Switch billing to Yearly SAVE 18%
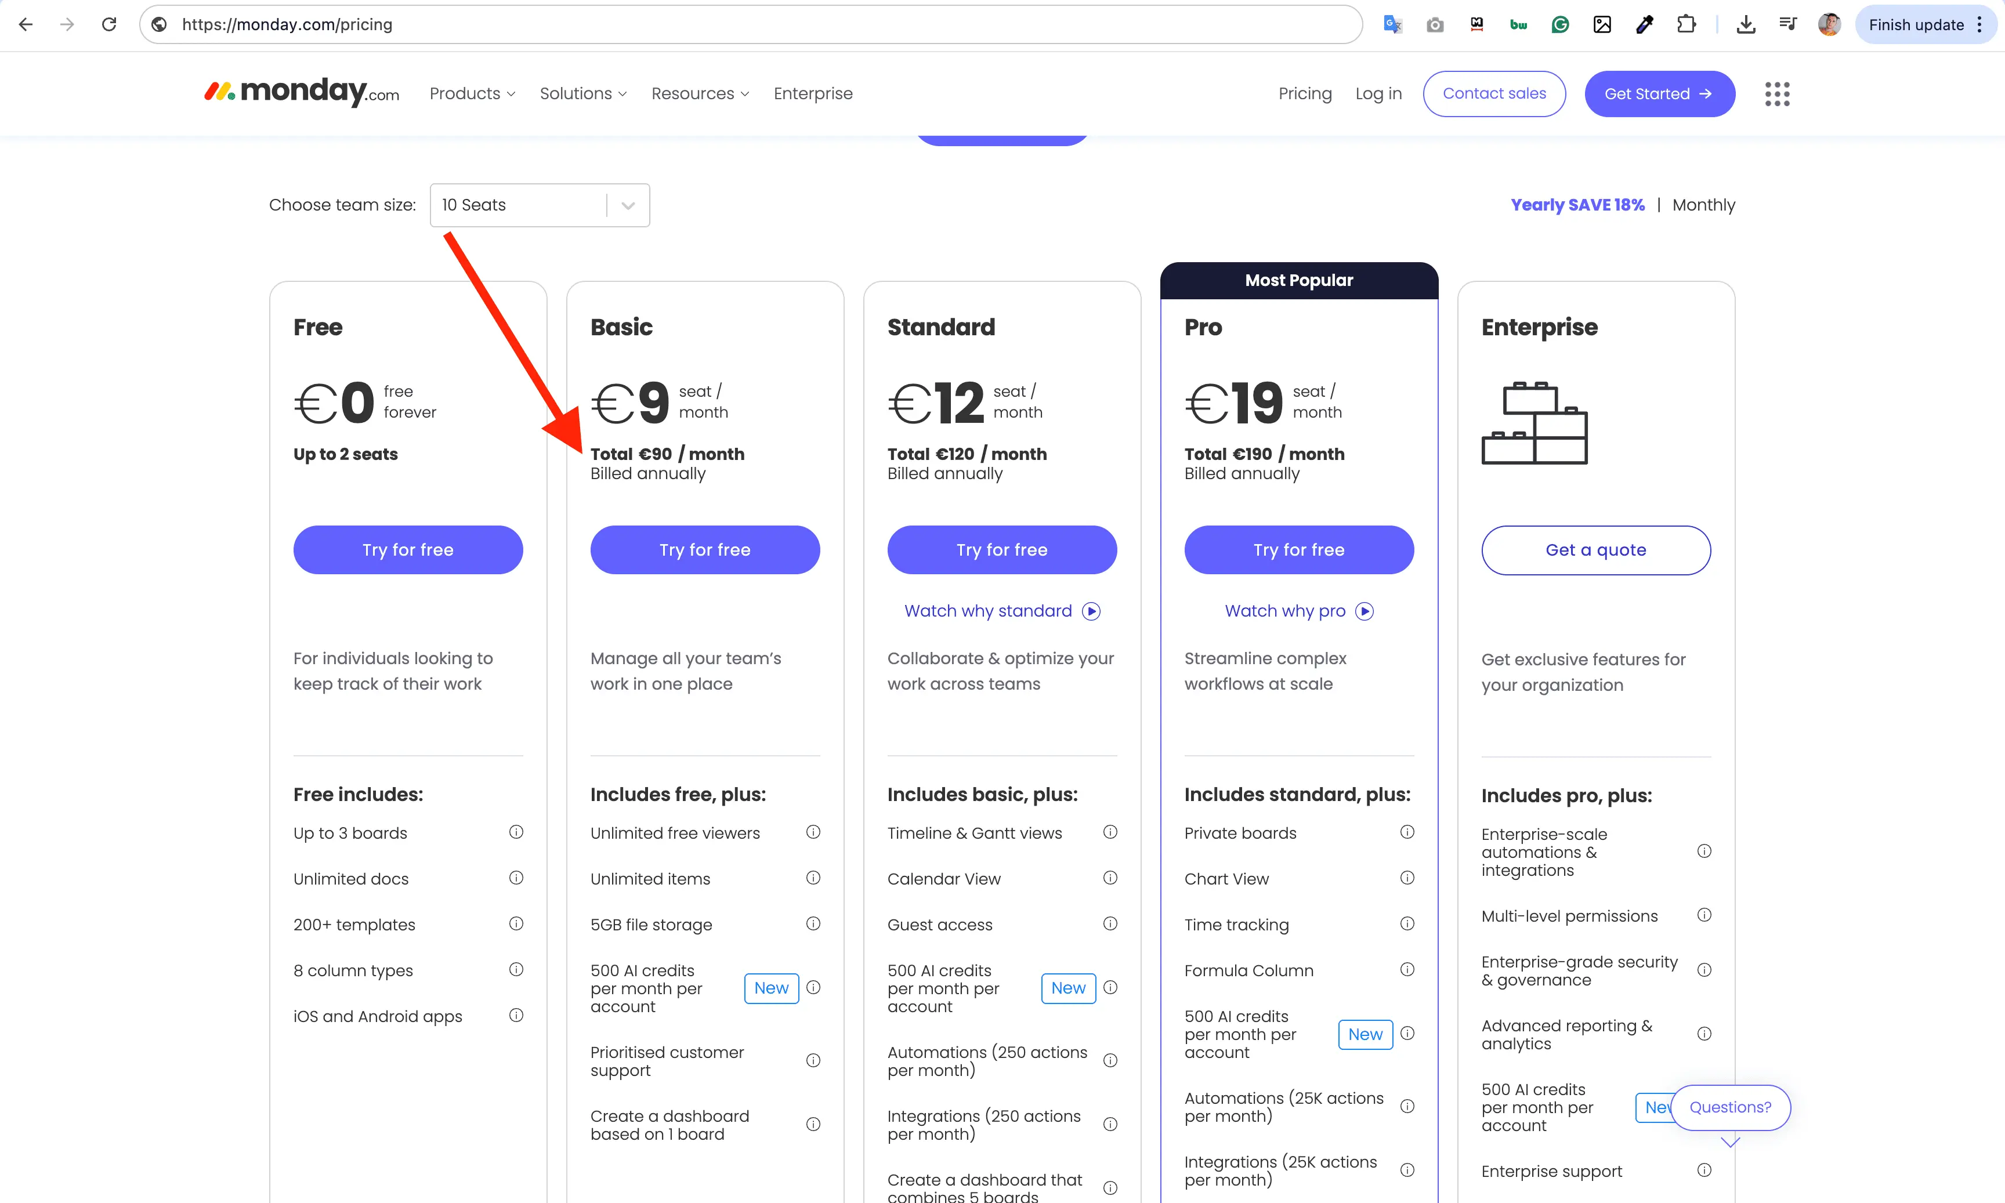This screenshot has width=2005, height=1203. (1577, 205)
